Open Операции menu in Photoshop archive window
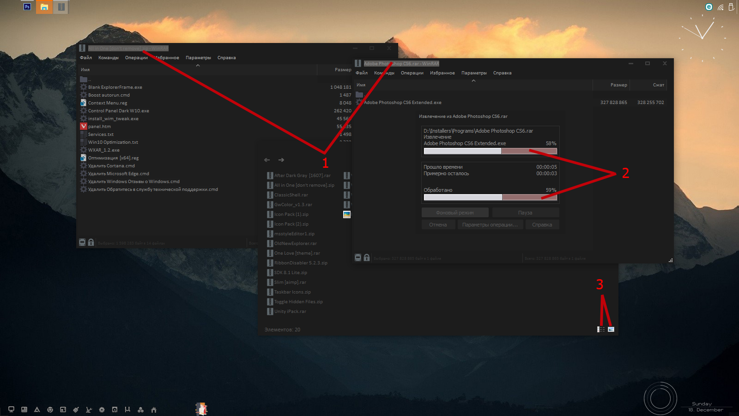This screenshot has width=739, height=416. tap(412, 73)
